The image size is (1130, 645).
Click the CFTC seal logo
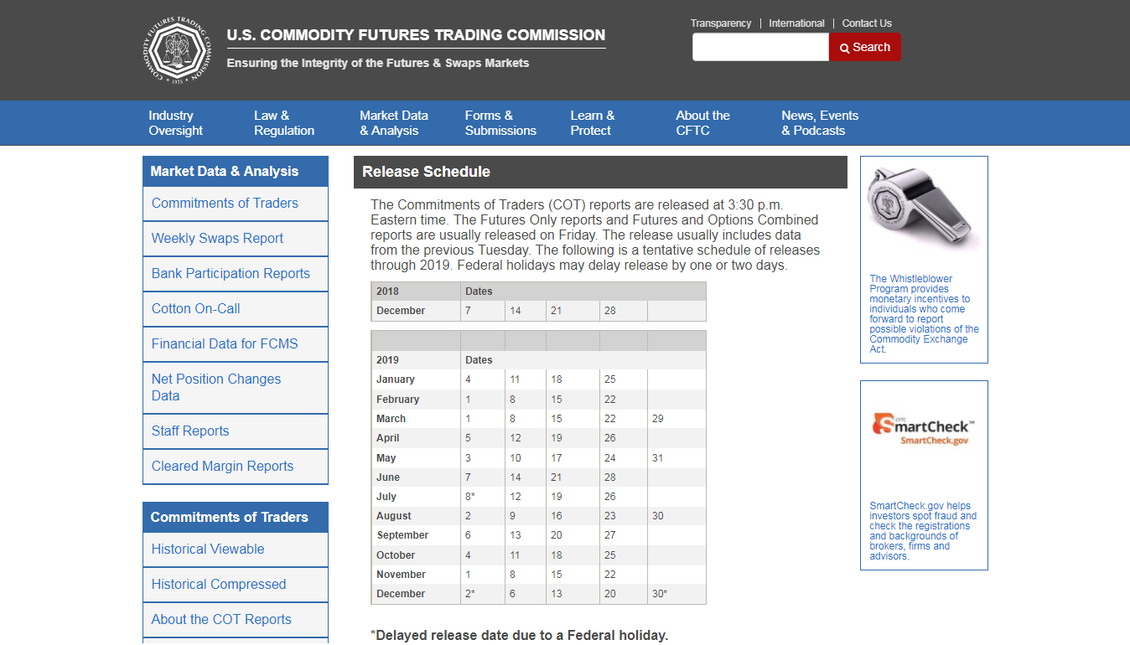175,49
